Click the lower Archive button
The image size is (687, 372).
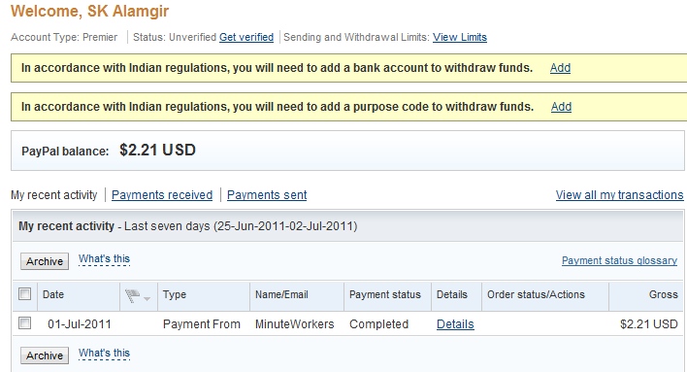pyautogui.click(x=45, y=355)
